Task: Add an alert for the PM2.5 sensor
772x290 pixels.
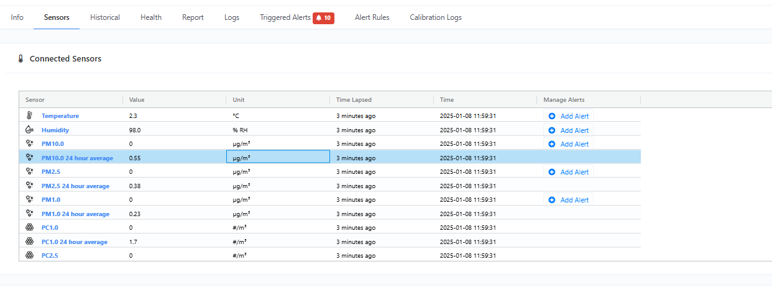Action: click(x=568, y=172)
